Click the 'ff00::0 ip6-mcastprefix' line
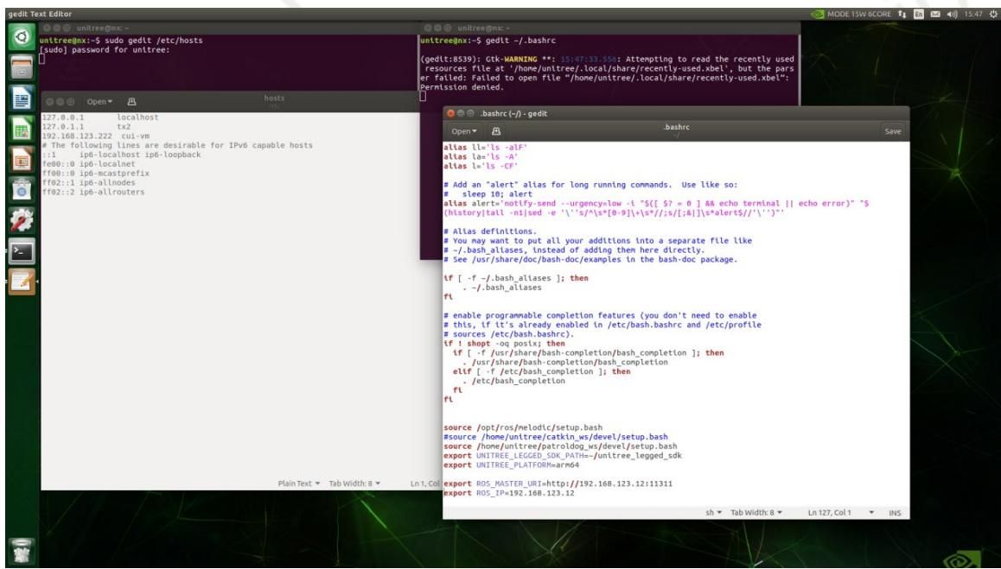This screenshot has height=569, width=1001. (x=96, y=174)
